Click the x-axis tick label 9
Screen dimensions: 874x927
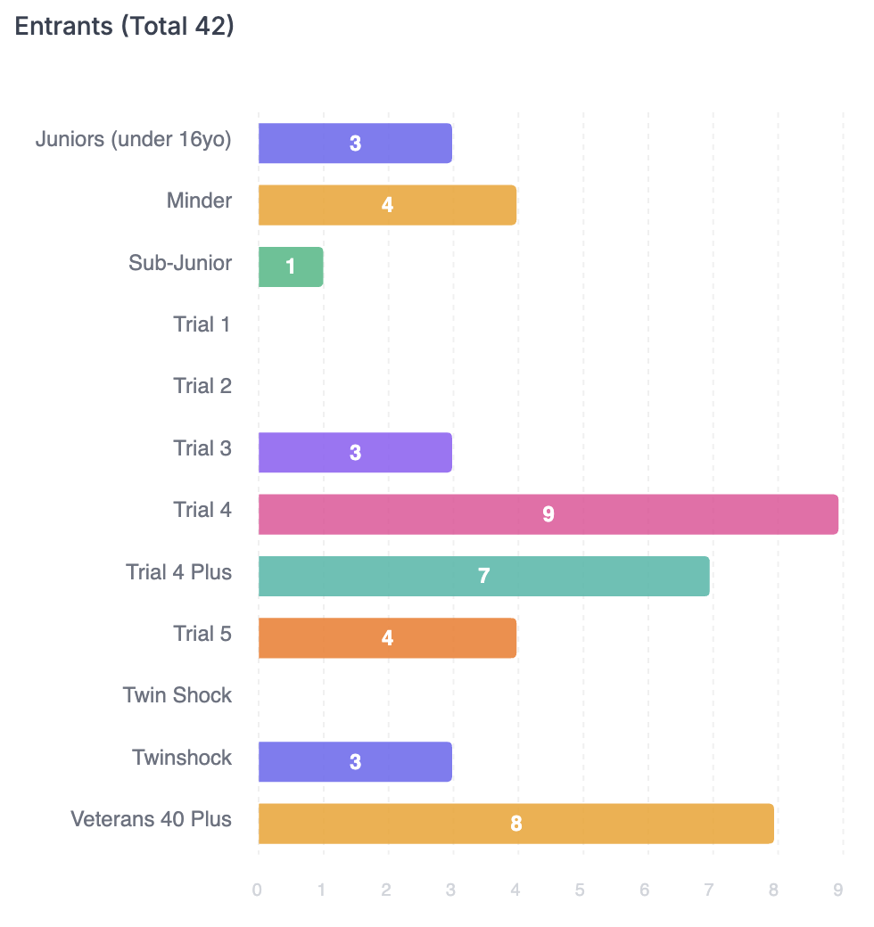[837, 890]
